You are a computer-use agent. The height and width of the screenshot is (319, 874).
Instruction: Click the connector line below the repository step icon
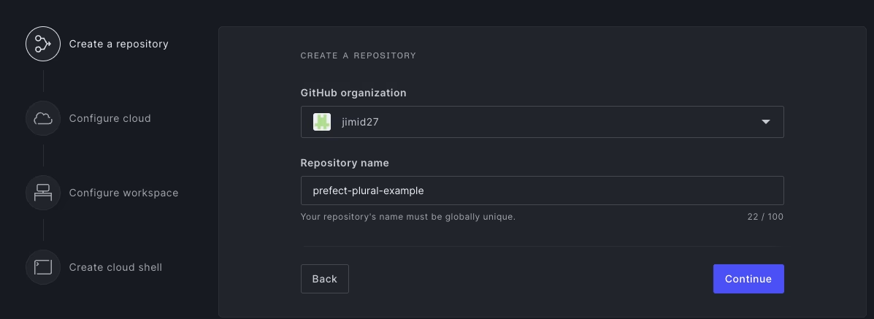tap(43, 82)
